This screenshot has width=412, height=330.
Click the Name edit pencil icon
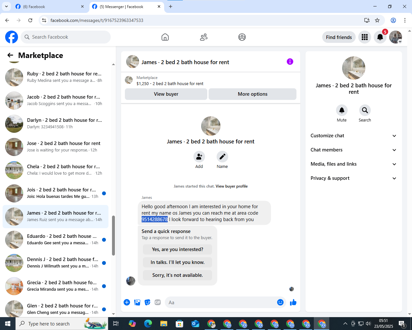click(222, 157)
